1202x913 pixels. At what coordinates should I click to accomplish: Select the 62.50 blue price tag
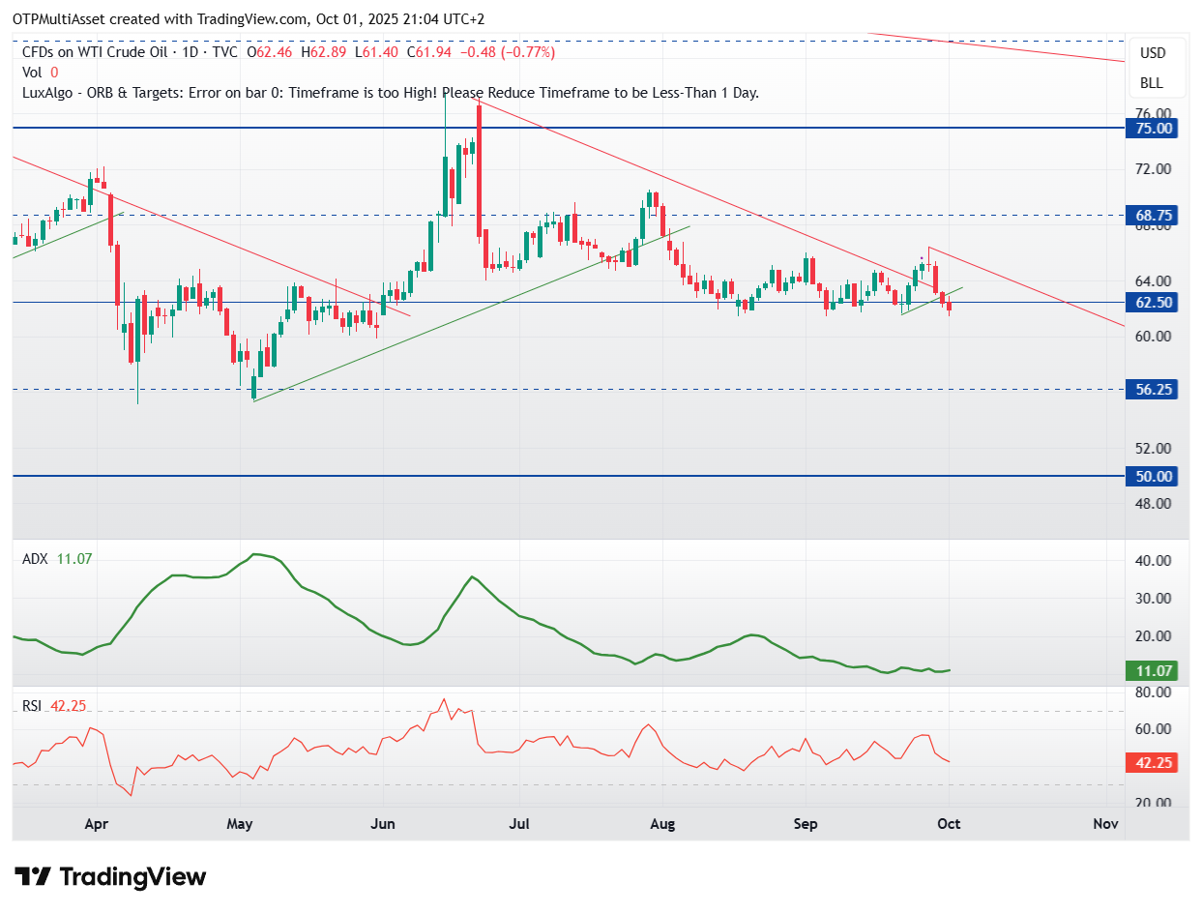coord(1153,302)
